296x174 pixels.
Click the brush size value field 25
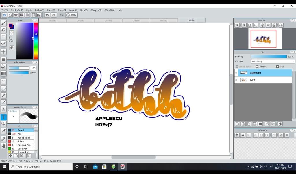point(34,68)
